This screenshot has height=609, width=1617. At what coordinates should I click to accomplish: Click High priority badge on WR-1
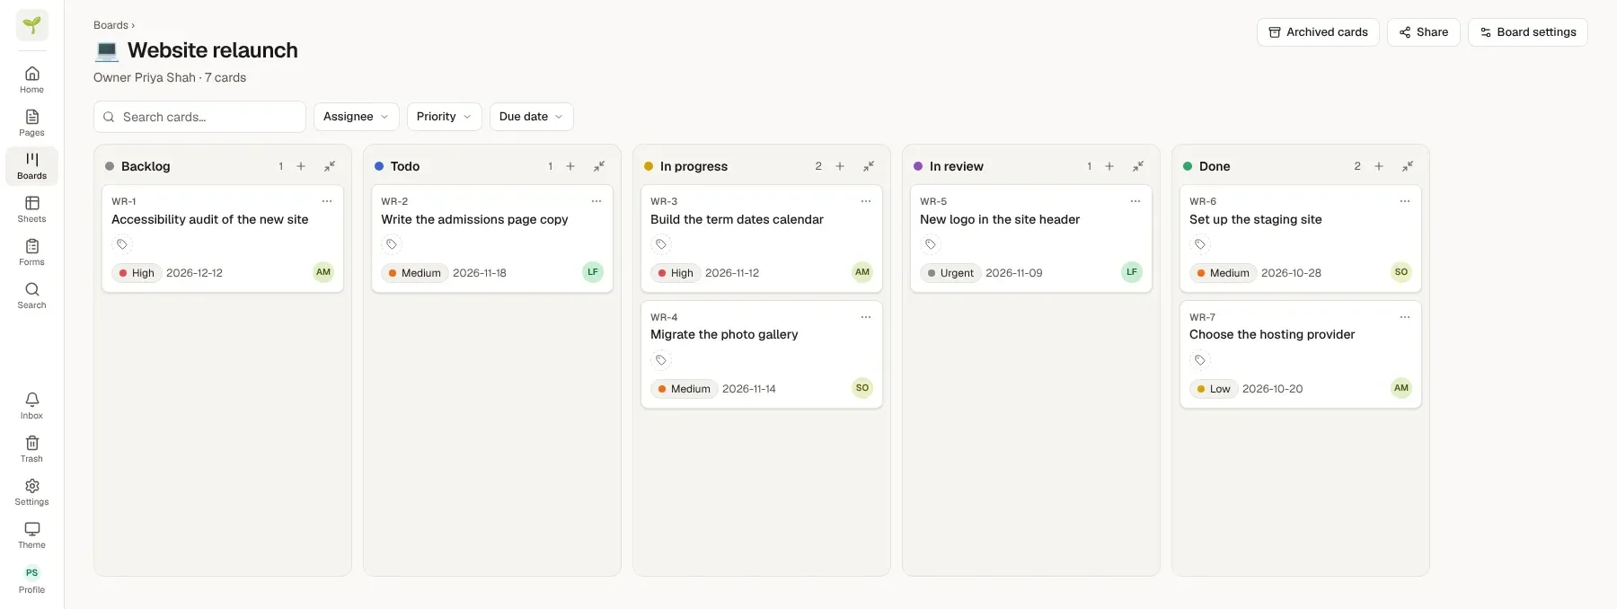[137, 273]
